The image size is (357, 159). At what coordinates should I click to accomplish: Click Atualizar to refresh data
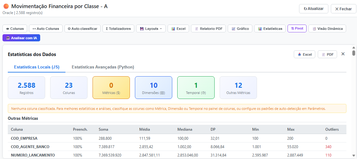313,9
